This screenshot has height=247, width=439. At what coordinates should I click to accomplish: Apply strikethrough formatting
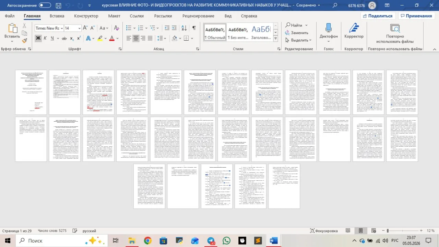click(x=64, y=38)
